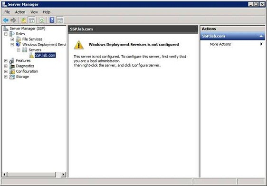Click the Back arrow toolbar icon

coord(6,20)
